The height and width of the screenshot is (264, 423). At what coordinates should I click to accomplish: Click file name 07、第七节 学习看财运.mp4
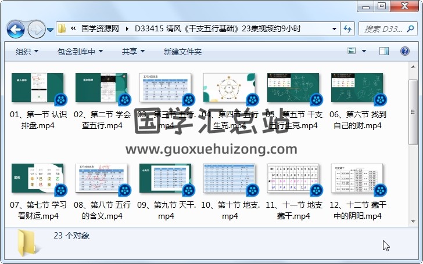point(38,211)
